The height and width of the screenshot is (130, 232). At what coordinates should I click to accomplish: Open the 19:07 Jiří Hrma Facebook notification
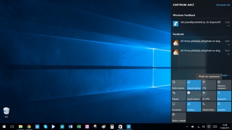(200, 41)
